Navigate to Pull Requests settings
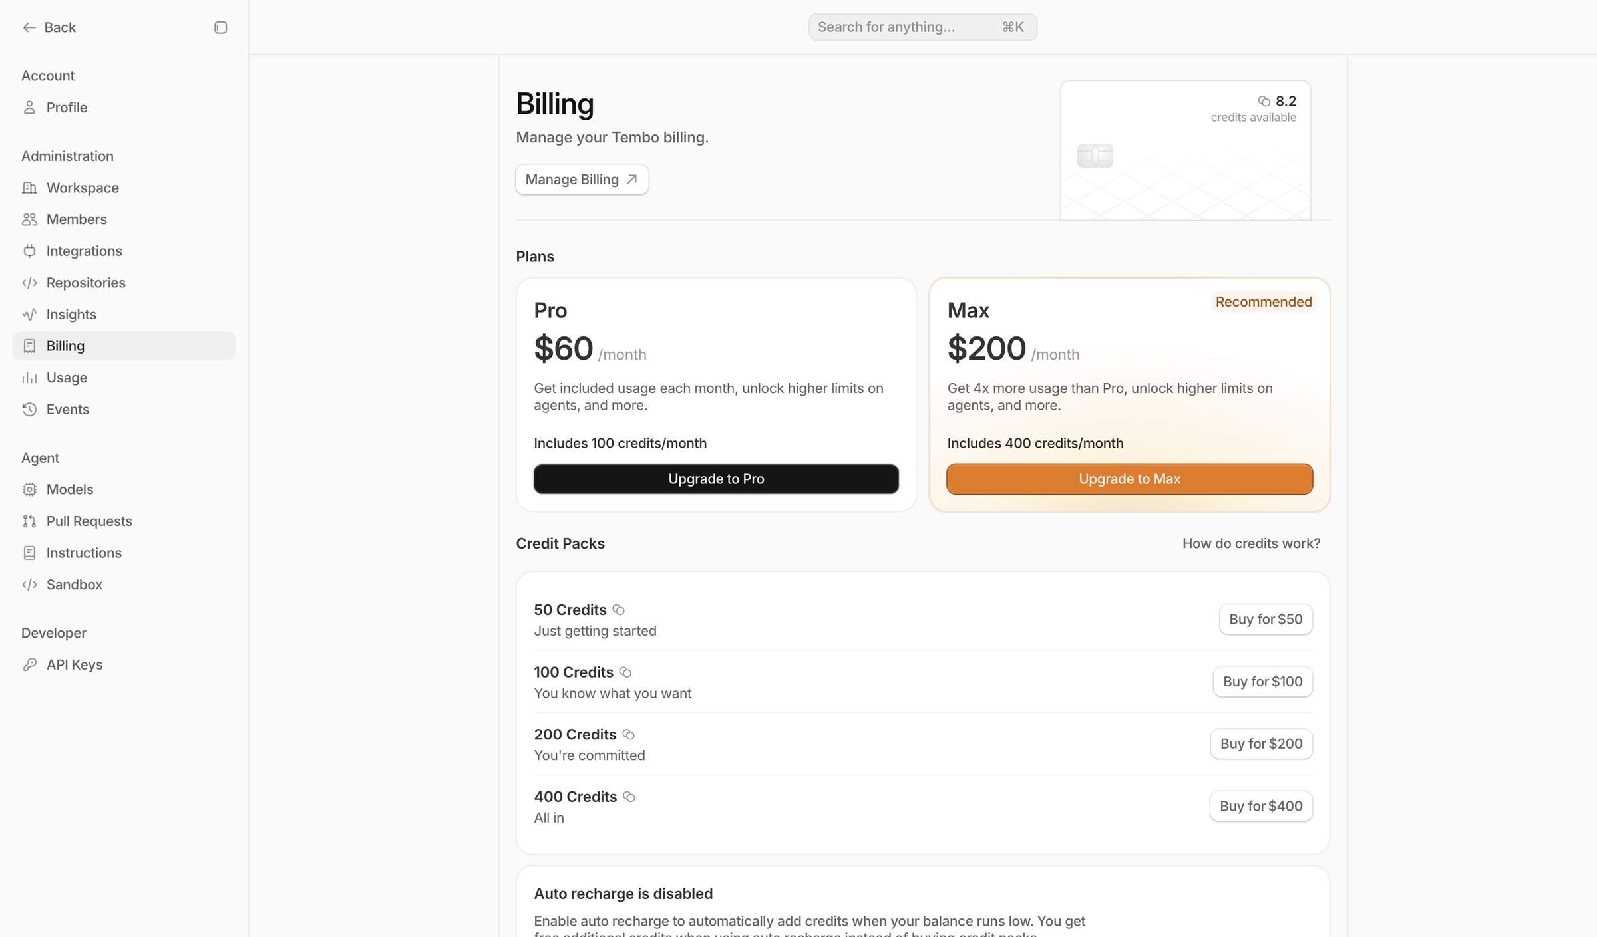This screenshot has height=937, width=1597. click(124, 521)
